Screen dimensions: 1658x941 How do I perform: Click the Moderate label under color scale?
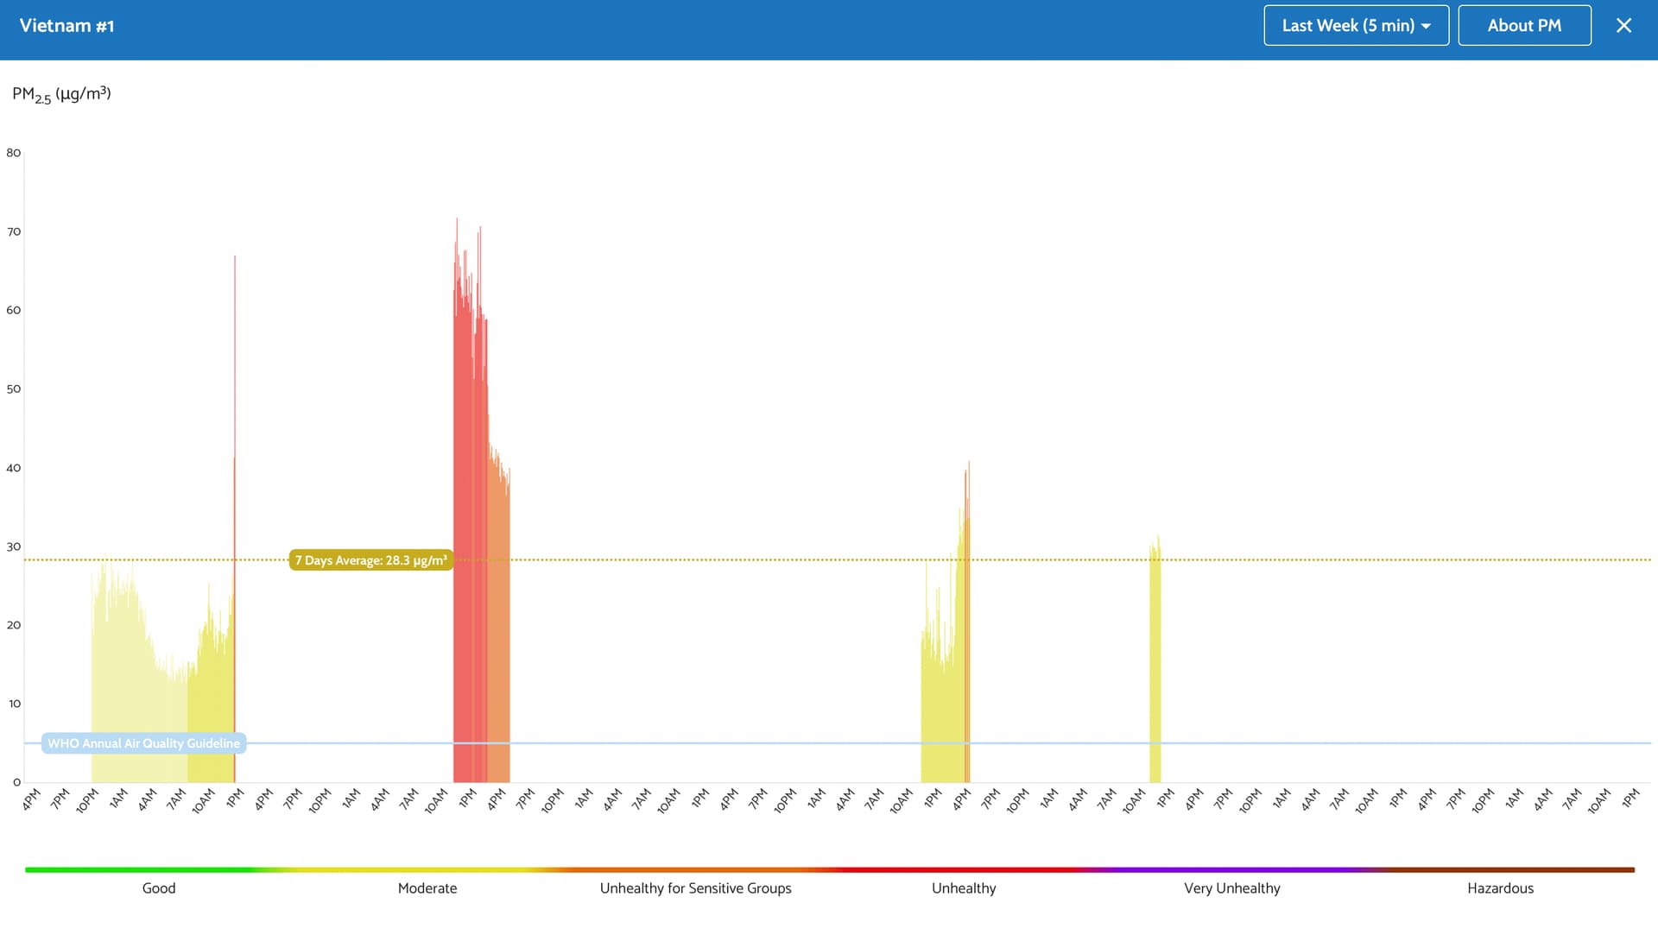point(427,888)
